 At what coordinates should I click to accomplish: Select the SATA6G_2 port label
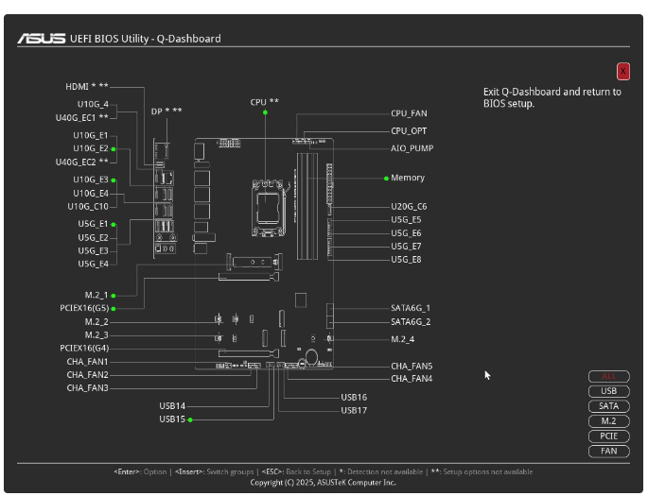coord(411,322)
